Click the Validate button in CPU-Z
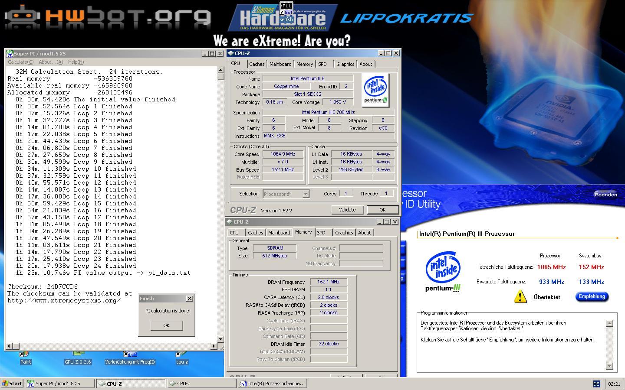Viewport: 625px width, 390px height. pos(347,210)
